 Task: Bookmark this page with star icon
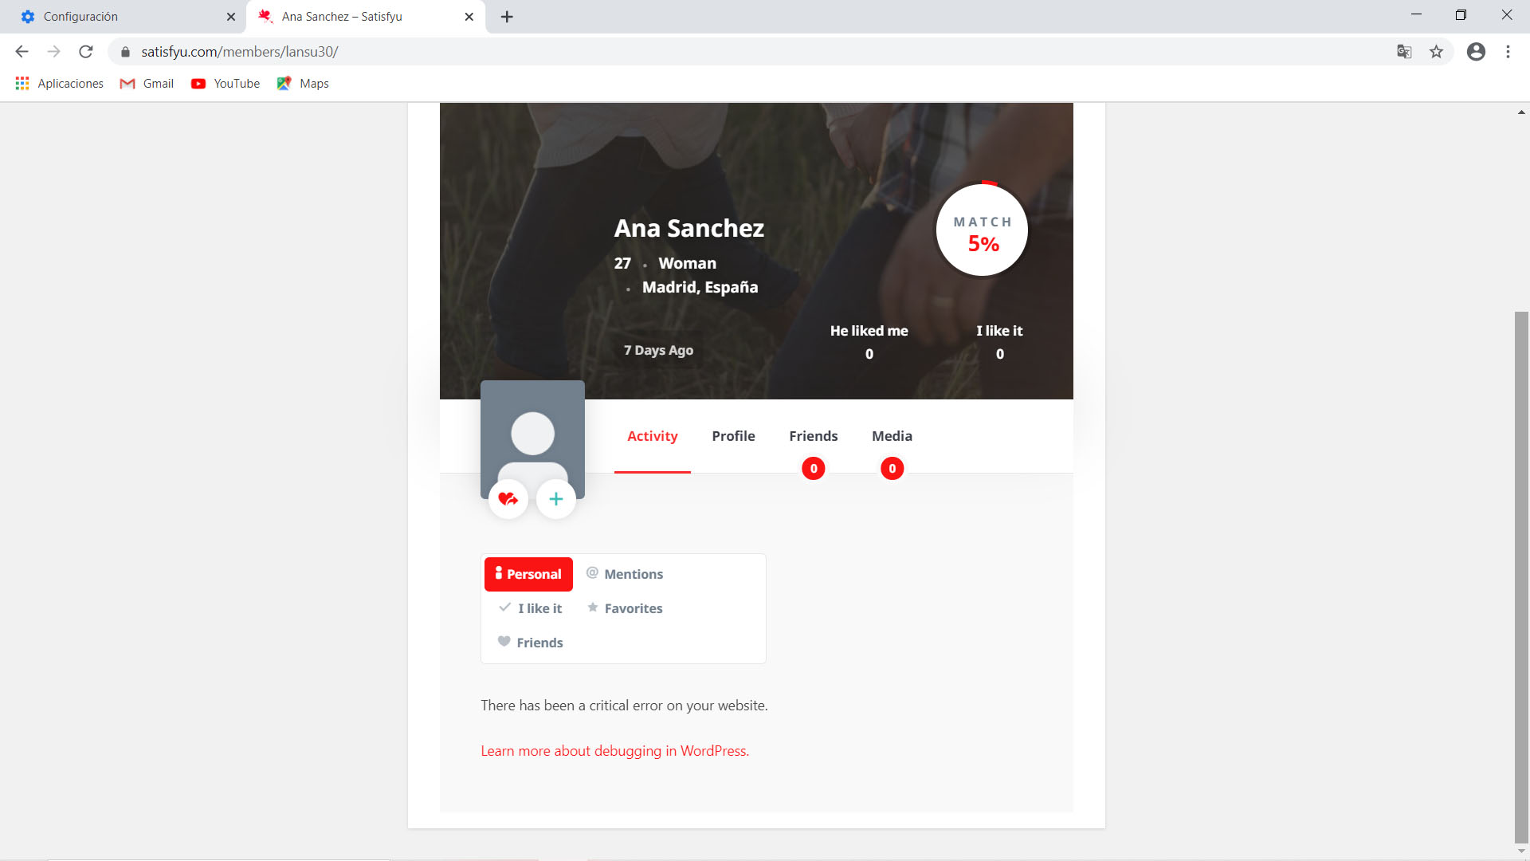pyautogui.click(x=1436, y=52)
